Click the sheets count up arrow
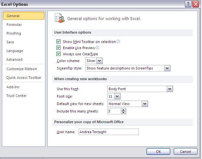The image size is (202, 159). pos(124,110)
